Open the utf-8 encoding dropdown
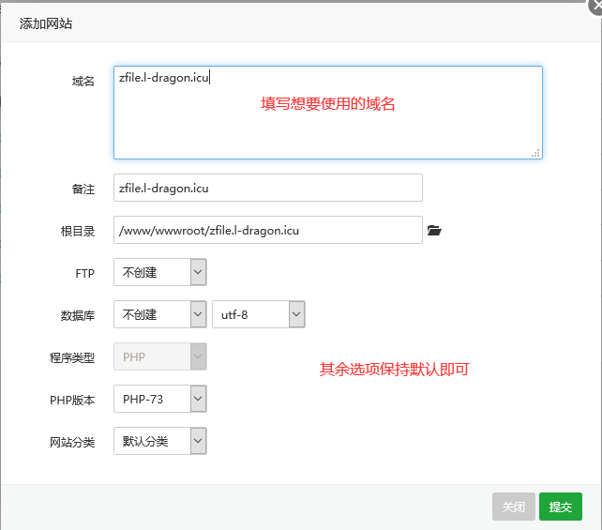 [x=259, y=314]
